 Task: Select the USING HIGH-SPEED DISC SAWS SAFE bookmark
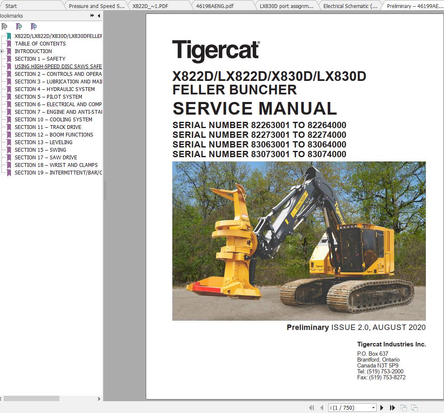58,66
